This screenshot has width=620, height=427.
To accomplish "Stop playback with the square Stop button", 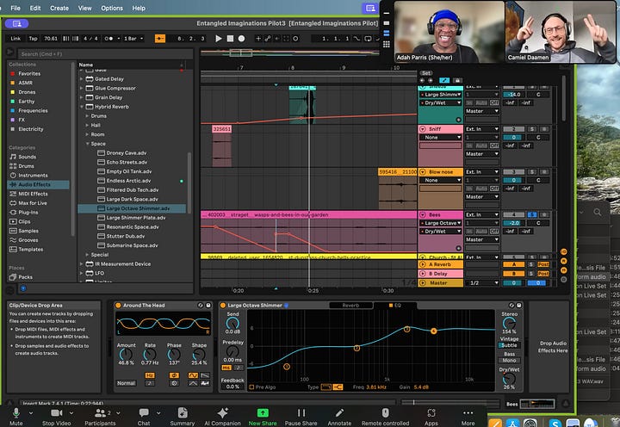I will 230,39.
